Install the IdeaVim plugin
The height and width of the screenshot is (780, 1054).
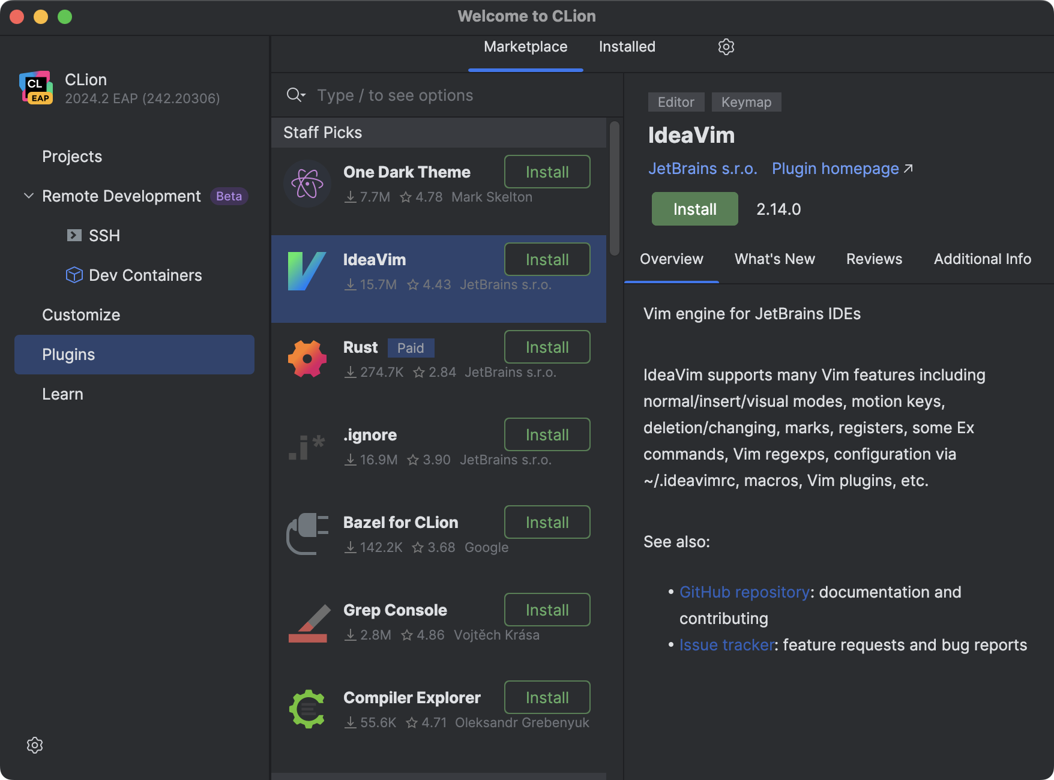click(x=694, y=209)
